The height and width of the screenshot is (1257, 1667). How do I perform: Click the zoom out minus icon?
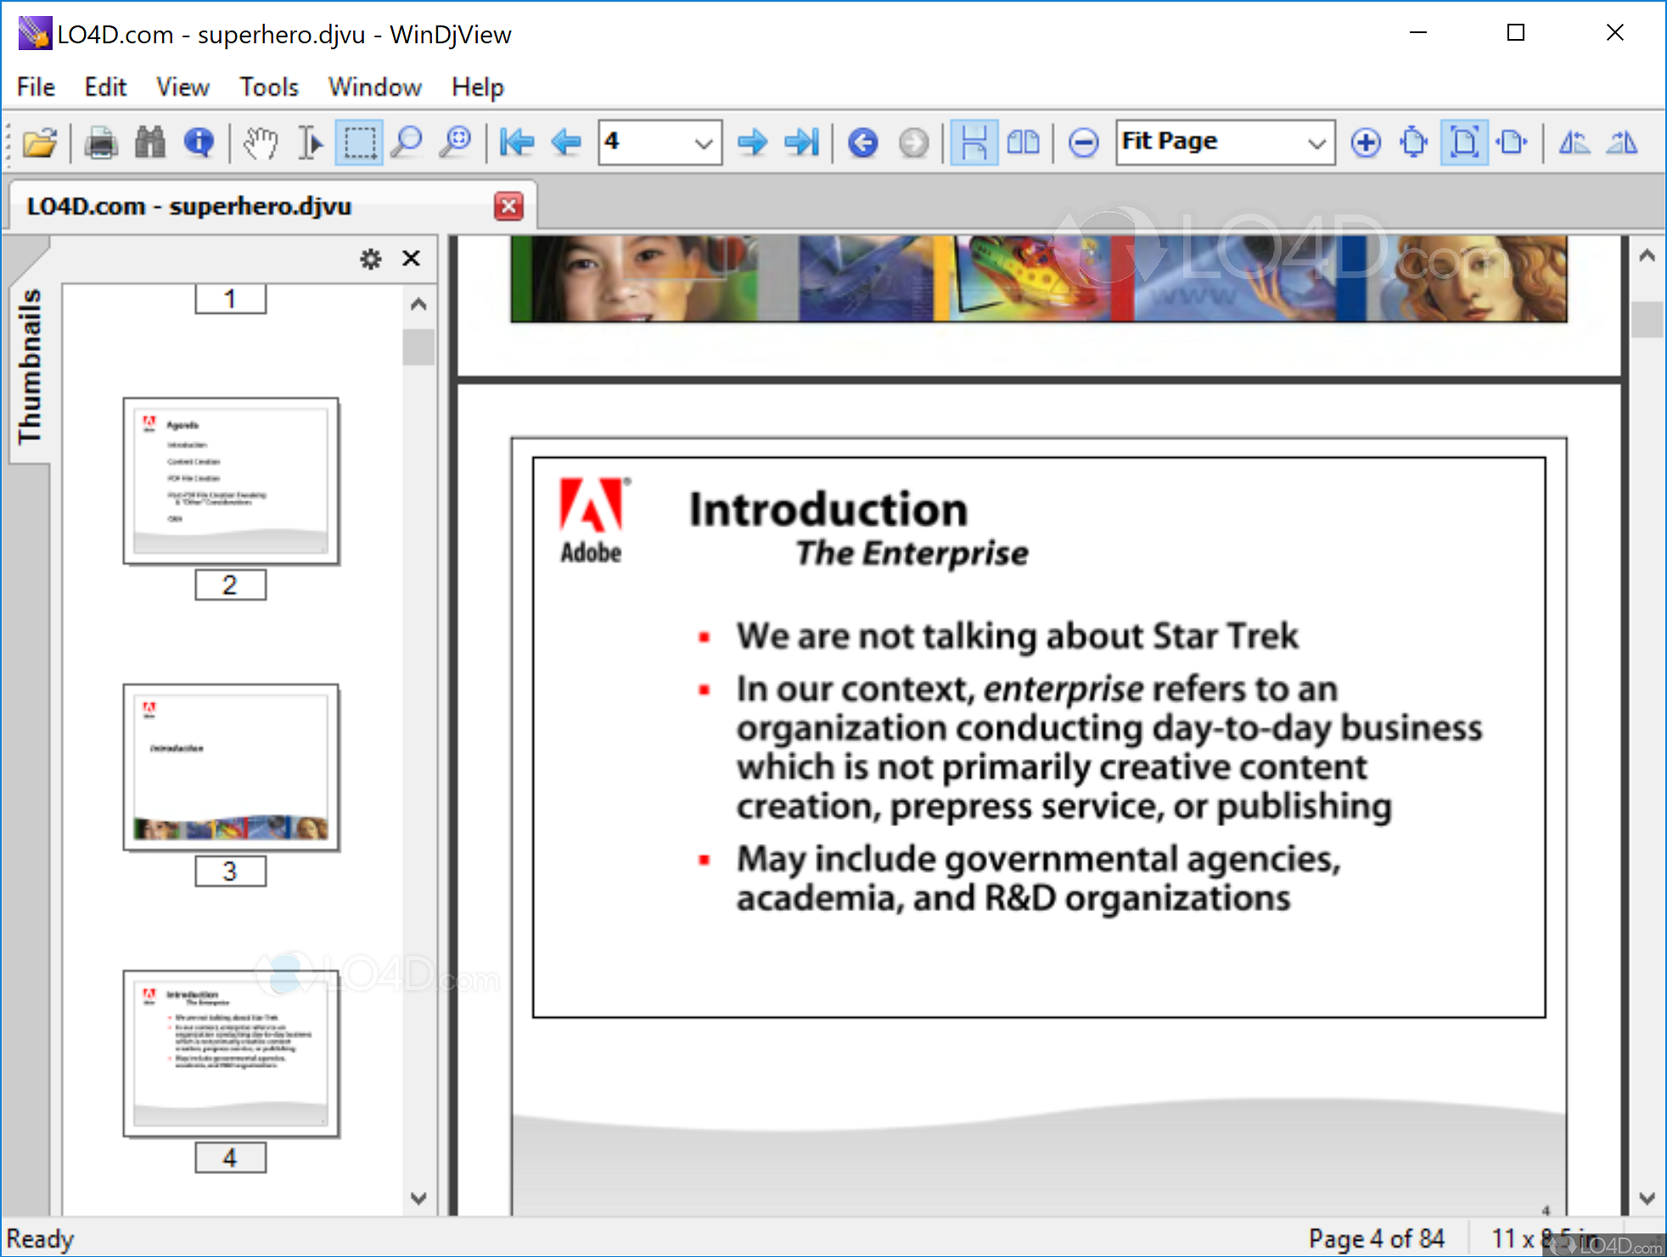click(1083, 142)
